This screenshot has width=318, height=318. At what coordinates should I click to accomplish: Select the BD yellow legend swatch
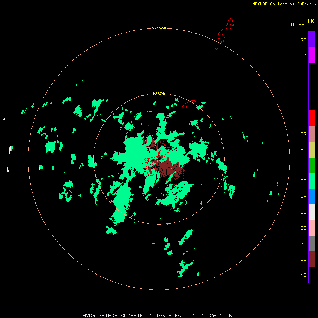312,150
